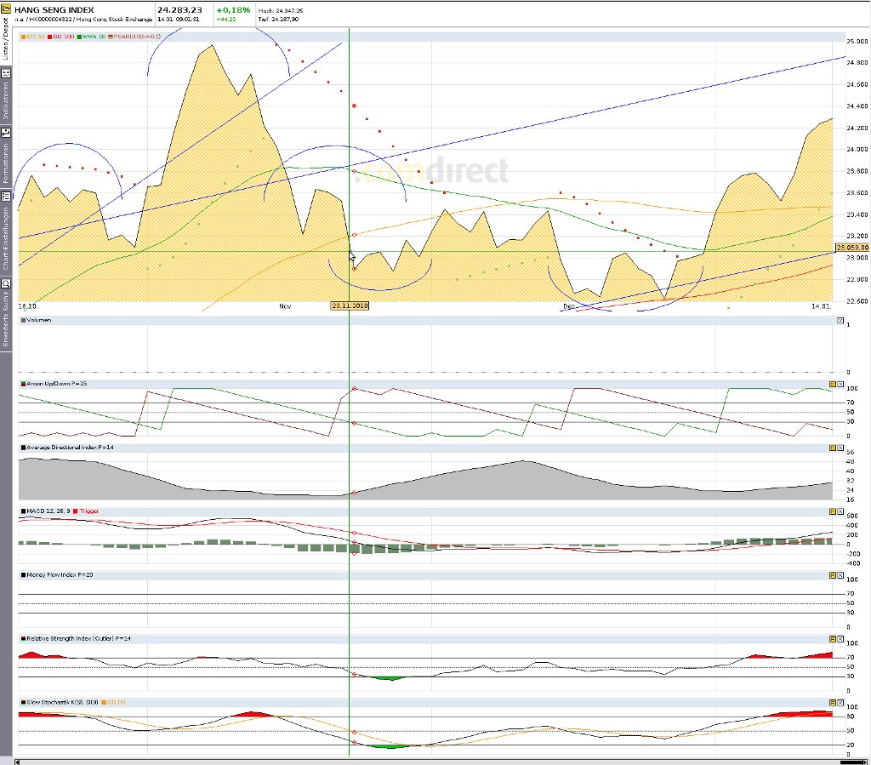Toggle the GD 100 legend entry
871x765 pixels.
62,37
